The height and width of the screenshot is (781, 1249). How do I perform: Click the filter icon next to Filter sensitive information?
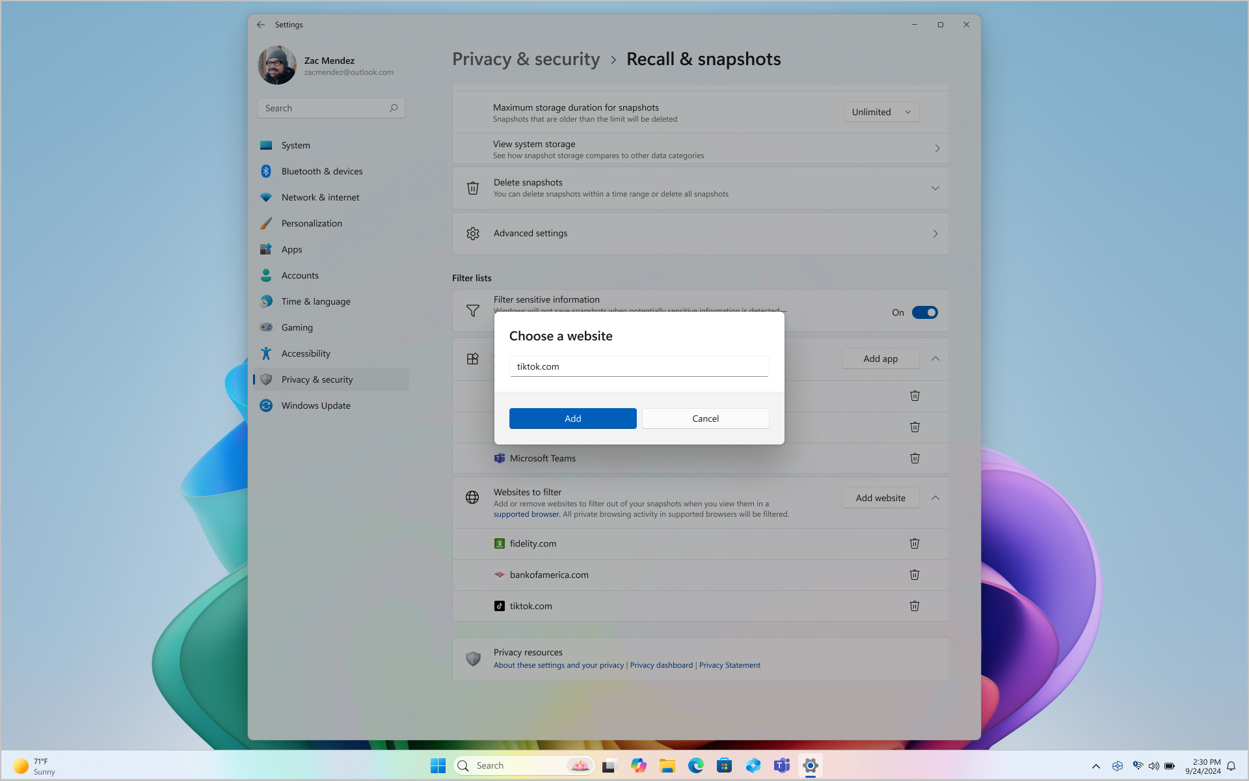(x=472, y=310)
